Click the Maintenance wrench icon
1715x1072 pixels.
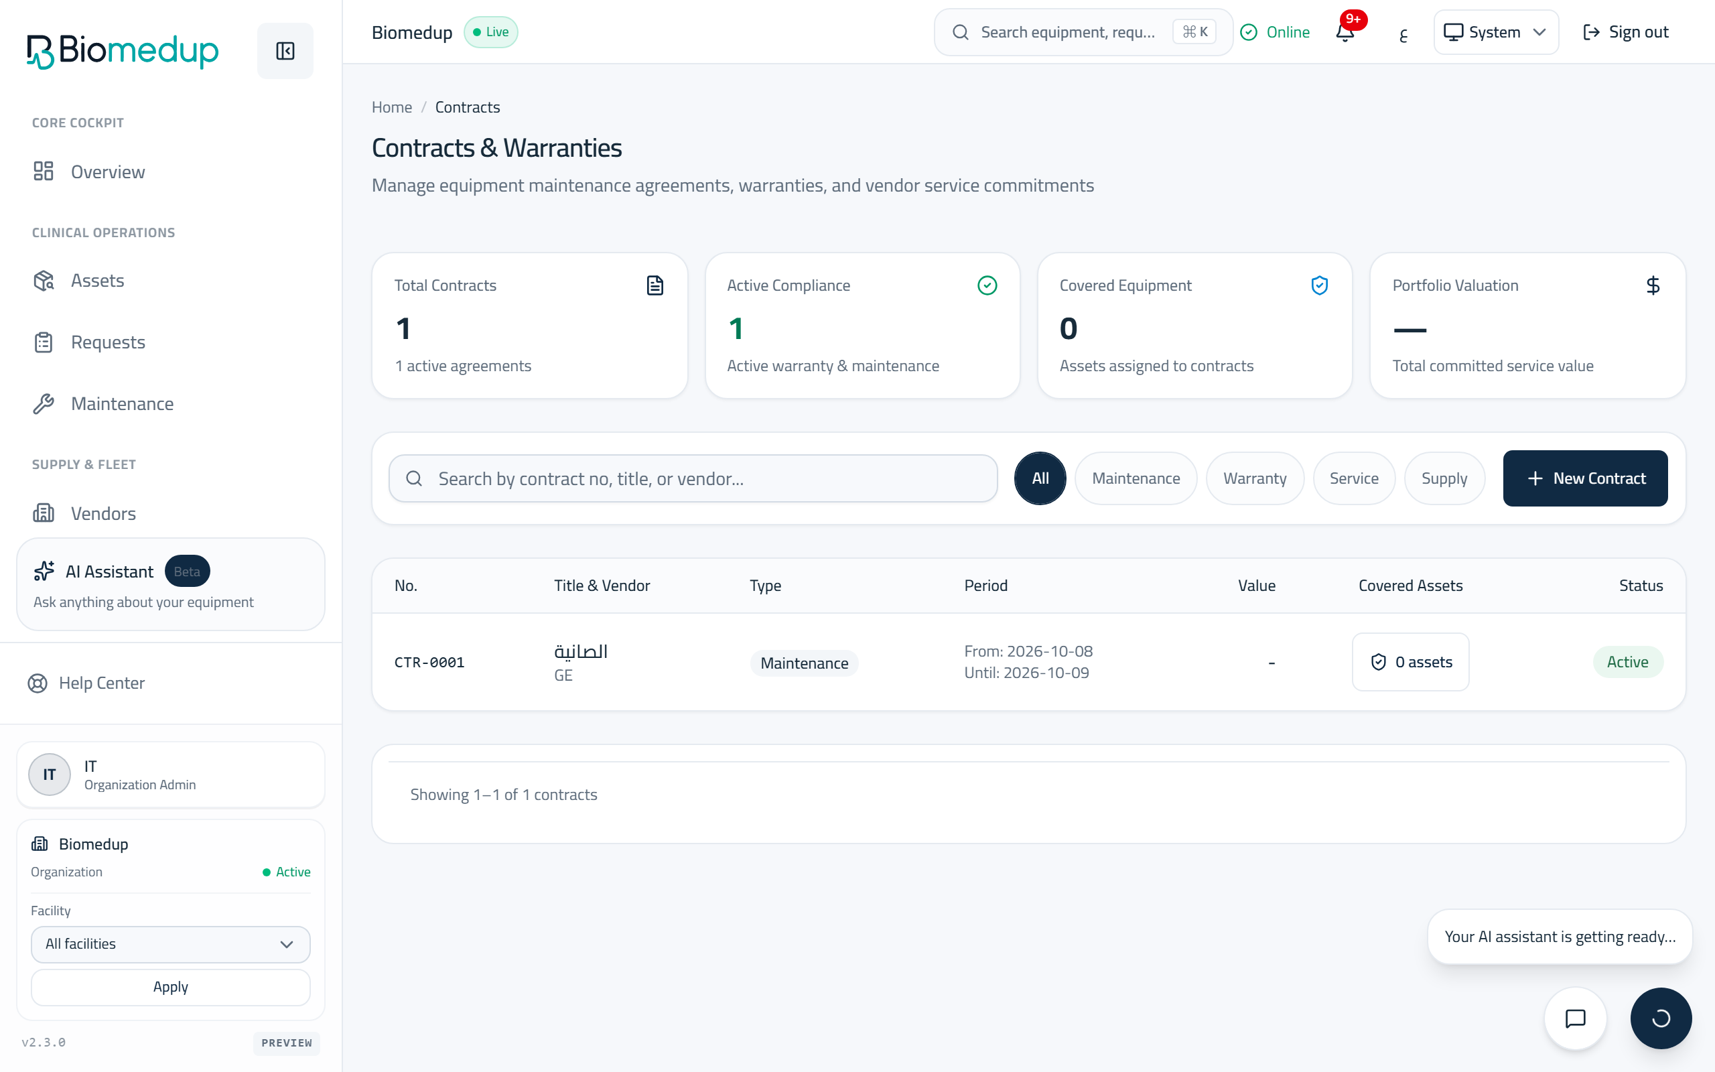(44, 403)
